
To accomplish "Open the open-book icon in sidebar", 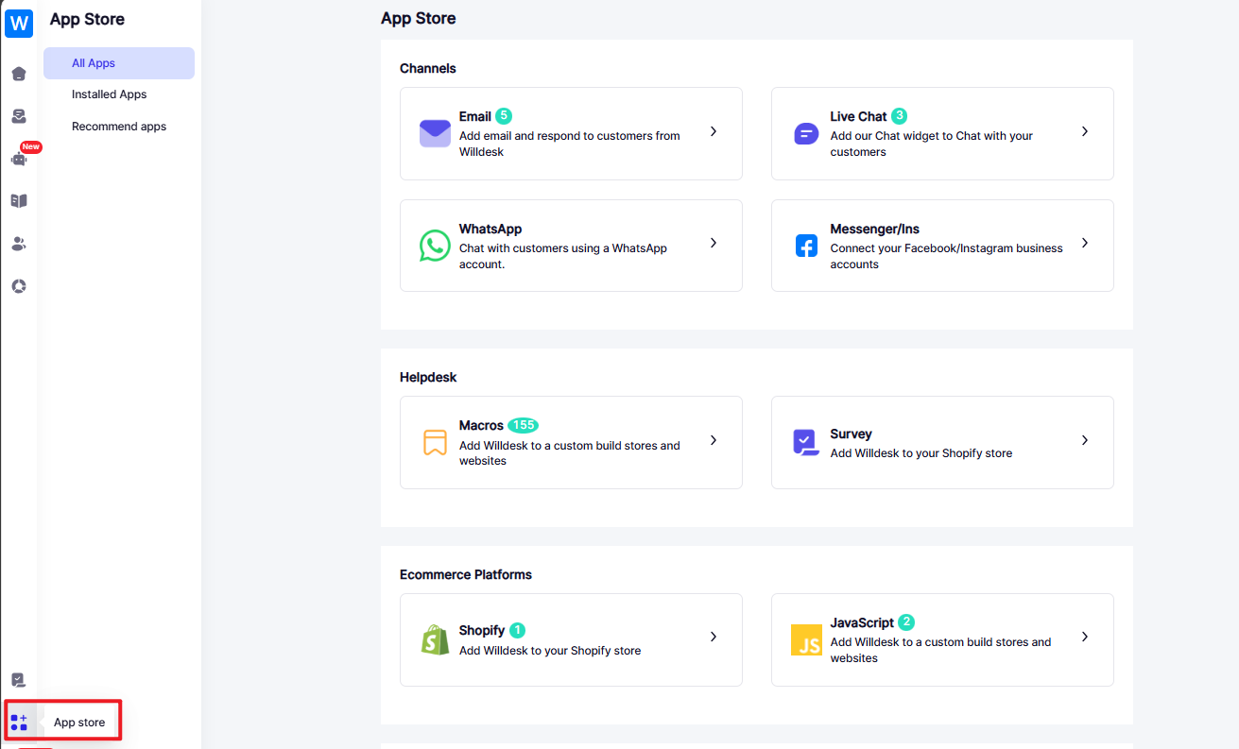I will tap(19, 201).
